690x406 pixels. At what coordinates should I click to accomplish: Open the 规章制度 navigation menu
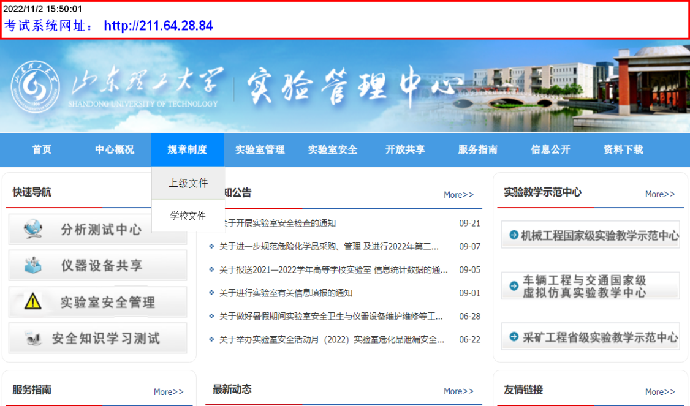point(187,149)
